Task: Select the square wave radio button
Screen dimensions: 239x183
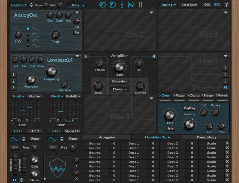Action: [x=28, y=35]
